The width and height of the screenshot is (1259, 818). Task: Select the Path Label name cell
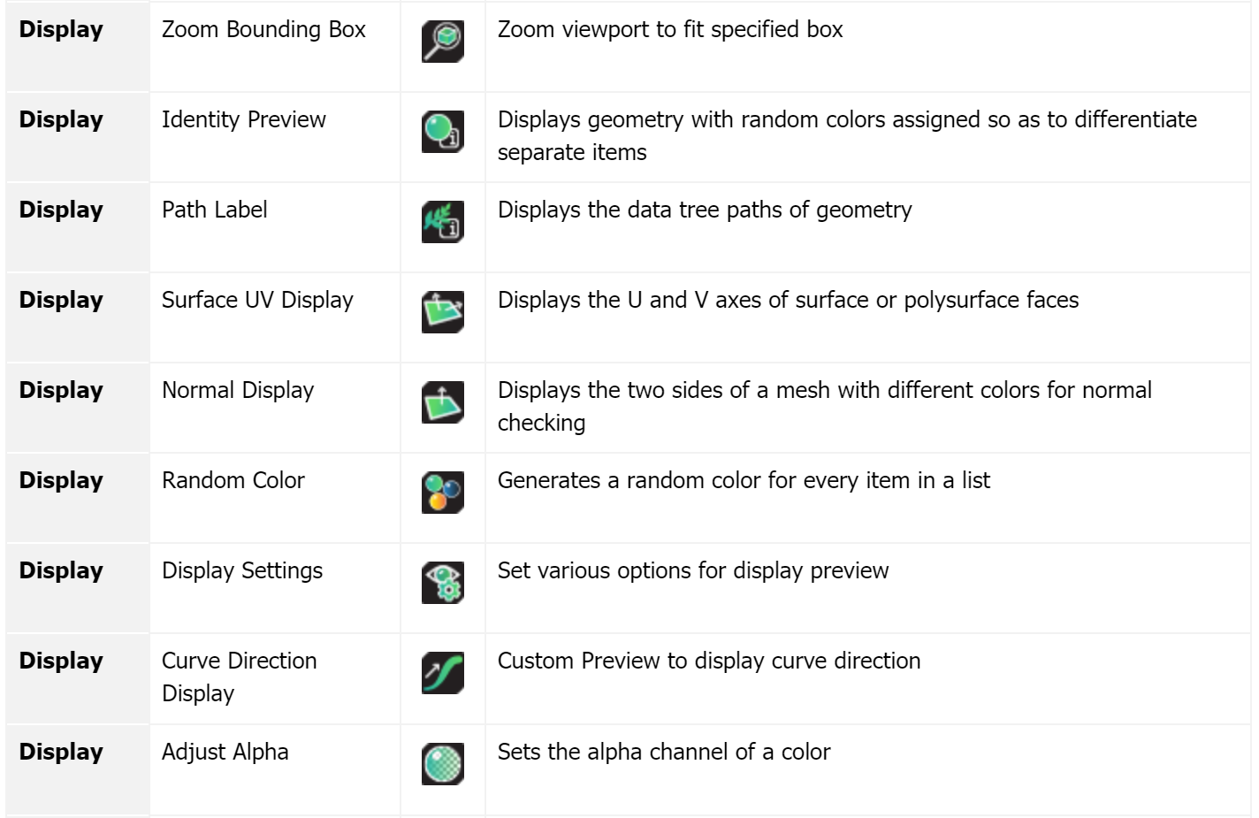[275, 227]
